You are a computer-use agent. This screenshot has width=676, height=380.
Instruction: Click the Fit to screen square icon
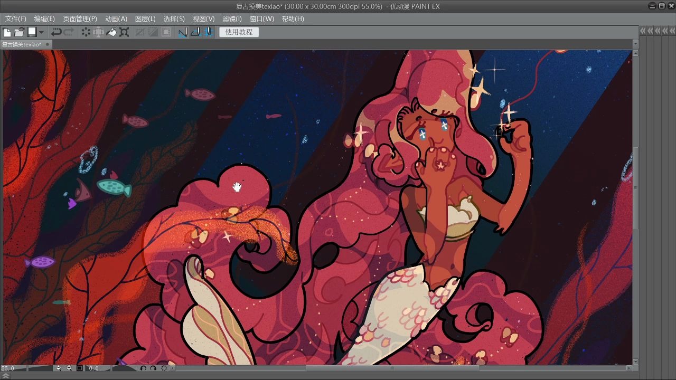click(80, 368)
